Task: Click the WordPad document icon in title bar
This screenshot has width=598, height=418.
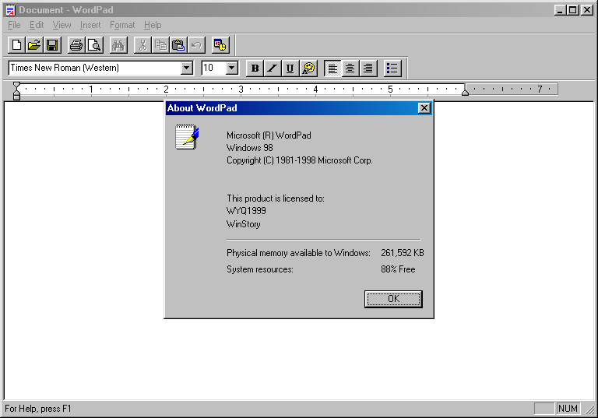Action: [10, 10]
